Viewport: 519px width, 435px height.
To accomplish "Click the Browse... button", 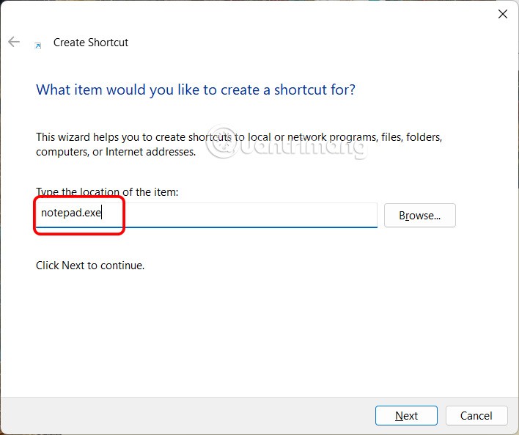I will (x=419, y=215).
